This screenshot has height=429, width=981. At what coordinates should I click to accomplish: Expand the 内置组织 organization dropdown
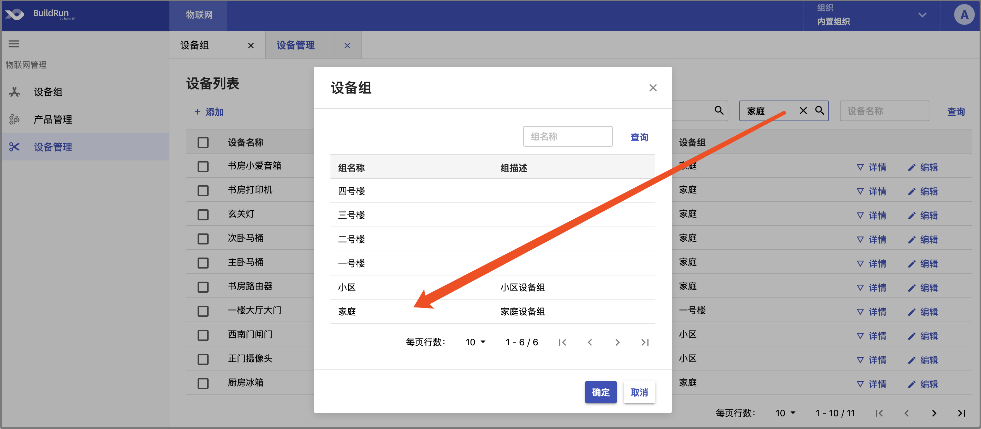point(922,15)
